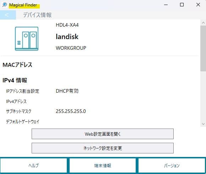Click the サブネットマスク label

click(x=18, y=111)
